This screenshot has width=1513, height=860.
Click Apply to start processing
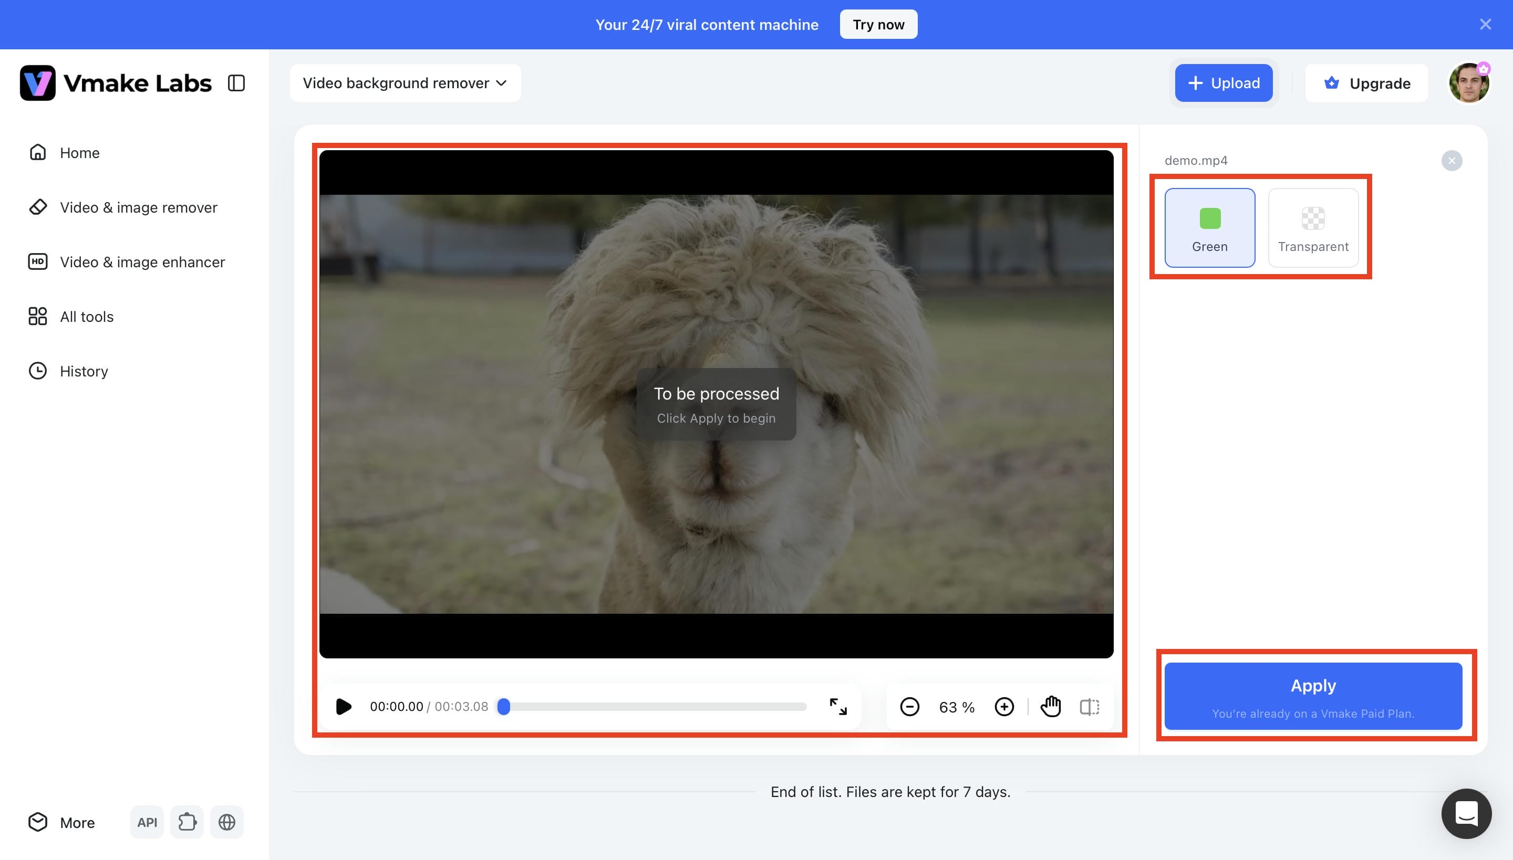pyautogui.click(x=1313, y=696)
